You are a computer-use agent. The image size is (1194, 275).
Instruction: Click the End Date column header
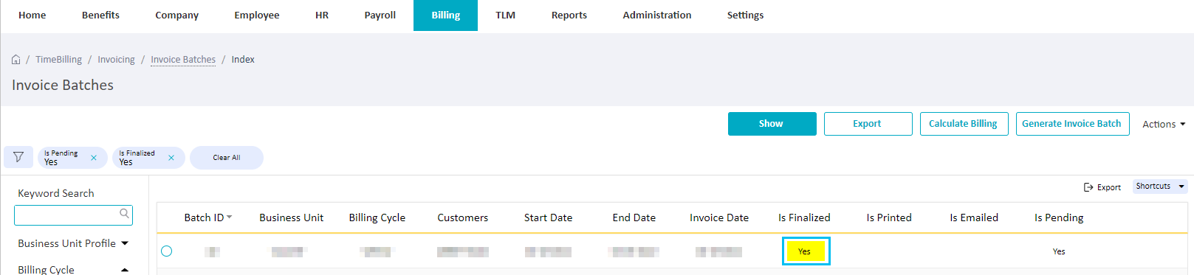tap(634, 217)
